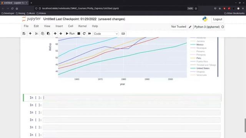Save and checkpoint the notebook
The width and height of the screenshot is (246, 138).
coord(24,34)
